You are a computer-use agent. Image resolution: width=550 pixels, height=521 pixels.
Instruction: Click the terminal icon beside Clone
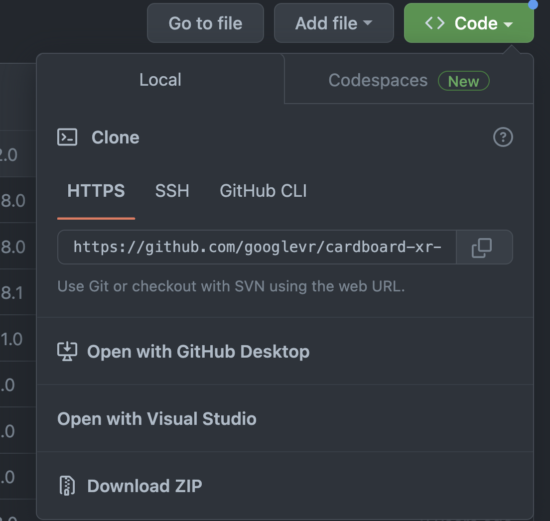click(67, 137)
